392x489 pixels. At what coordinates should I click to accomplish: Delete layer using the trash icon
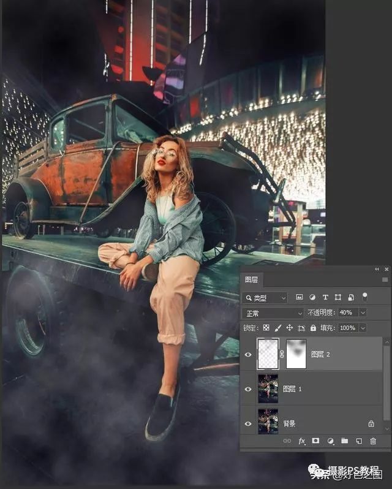coord(372,441)
